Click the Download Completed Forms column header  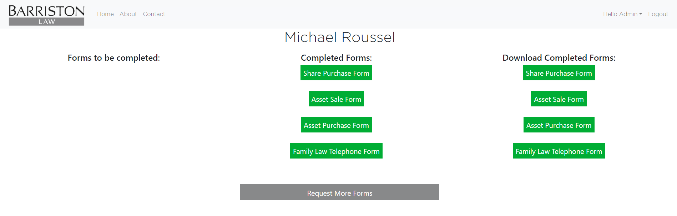(x=559, y=58)
